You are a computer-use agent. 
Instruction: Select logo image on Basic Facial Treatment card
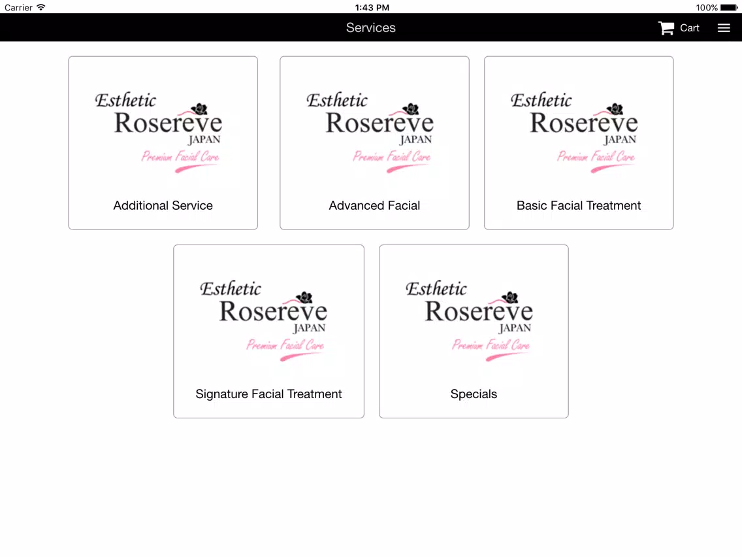[x=574, y=133]
